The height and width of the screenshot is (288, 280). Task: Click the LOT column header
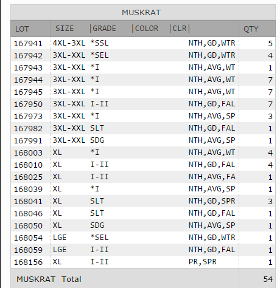[x=22, y=29]
